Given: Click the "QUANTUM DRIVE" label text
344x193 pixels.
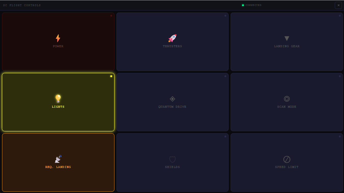Looking at the screenshot, I should pyautogui.click(x=173, y=107).
